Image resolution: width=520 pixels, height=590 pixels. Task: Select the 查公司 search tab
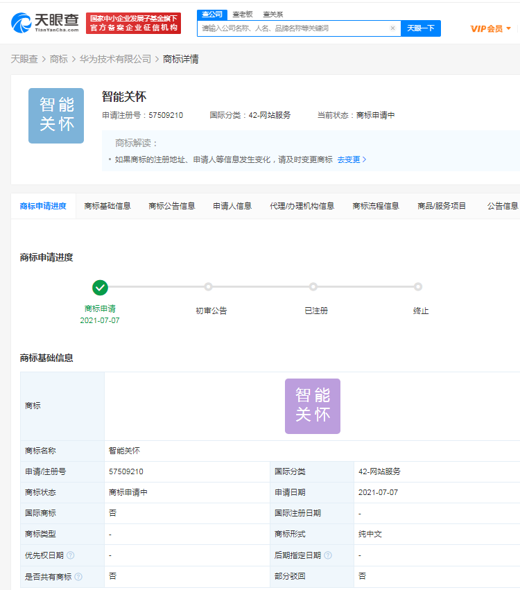[x=212, y=15]
